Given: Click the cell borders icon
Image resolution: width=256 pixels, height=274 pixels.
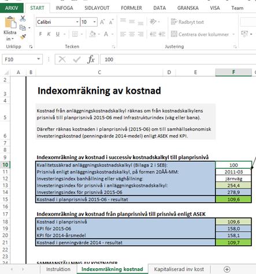Looking at the screenshot, I should (75, 34).
